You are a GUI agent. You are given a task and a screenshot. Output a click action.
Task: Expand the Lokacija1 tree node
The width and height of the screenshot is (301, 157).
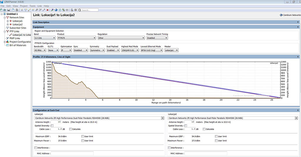pyautogui.click(x=8, y=21)
